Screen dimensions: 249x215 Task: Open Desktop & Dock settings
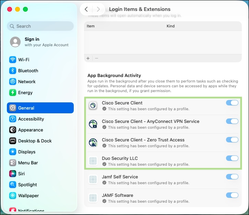tap(40, 141)
